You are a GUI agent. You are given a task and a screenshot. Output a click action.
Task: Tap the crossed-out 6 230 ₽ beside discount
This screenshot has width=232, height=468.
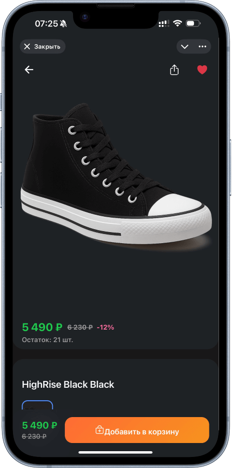coord(80,327)
